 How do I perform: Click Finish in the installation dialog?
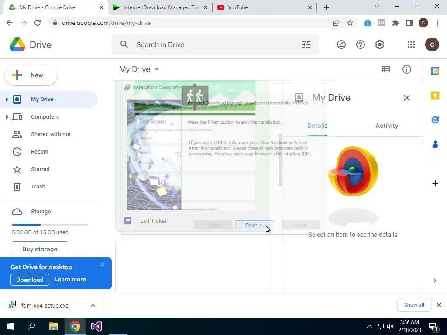(x=254, y=225)
